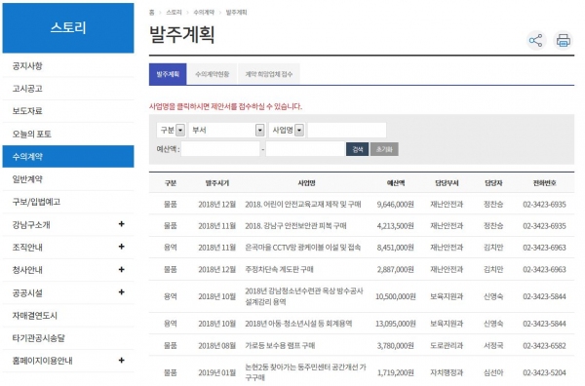Open the 부서 department dropdown
Screen dimensions: 585x386
pos(227,131)
